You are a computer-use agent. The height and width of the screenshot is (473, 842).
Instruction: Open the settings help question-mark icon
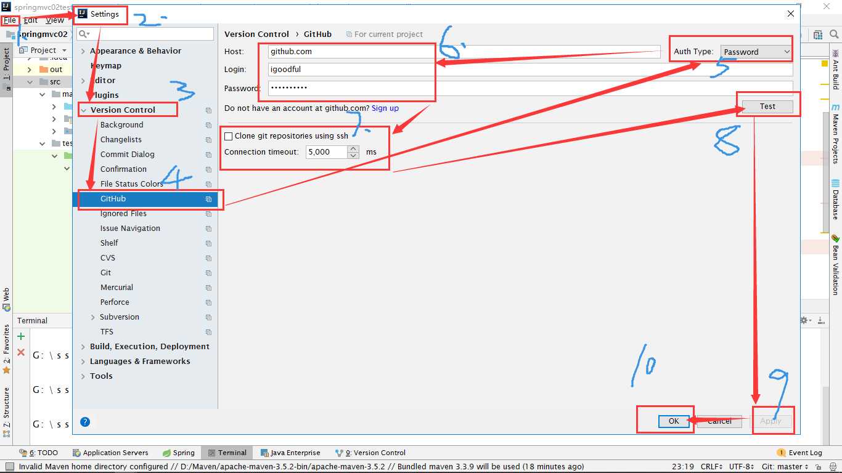click(85, 422)
